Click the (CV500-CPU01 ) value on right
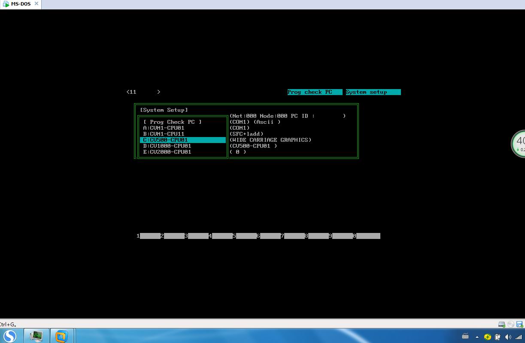 (x=253, y=146)
